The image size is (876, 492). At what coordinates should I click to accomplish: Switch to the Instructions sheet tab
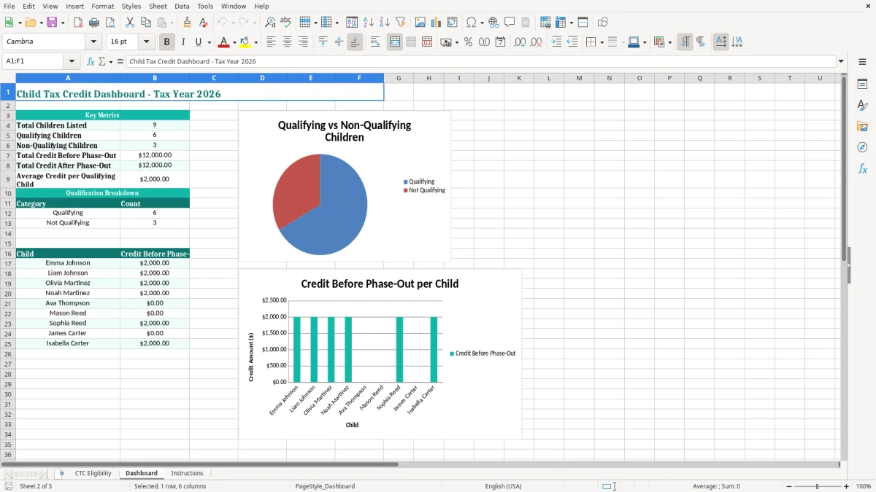click(187, 474)
